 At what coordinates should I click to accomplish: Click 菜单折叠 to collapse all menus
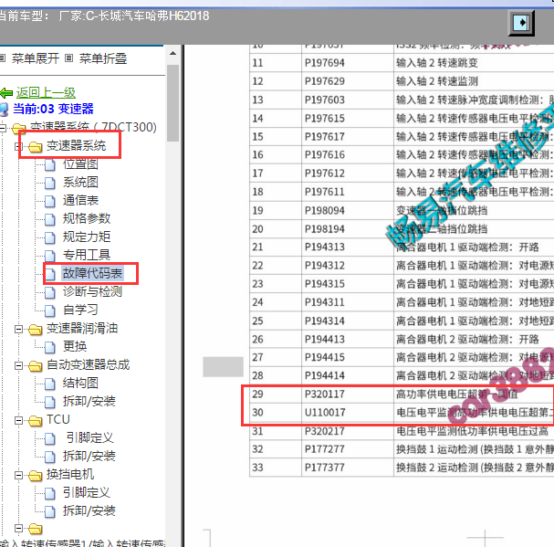pos(103,58)
